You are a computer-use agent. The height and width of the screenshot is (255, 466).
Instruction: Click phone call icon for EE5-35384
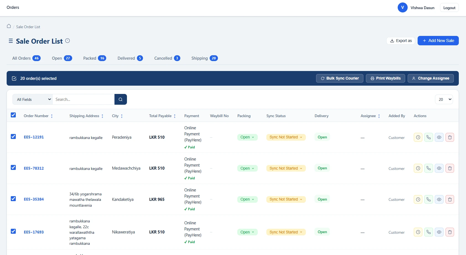[428, 199]
